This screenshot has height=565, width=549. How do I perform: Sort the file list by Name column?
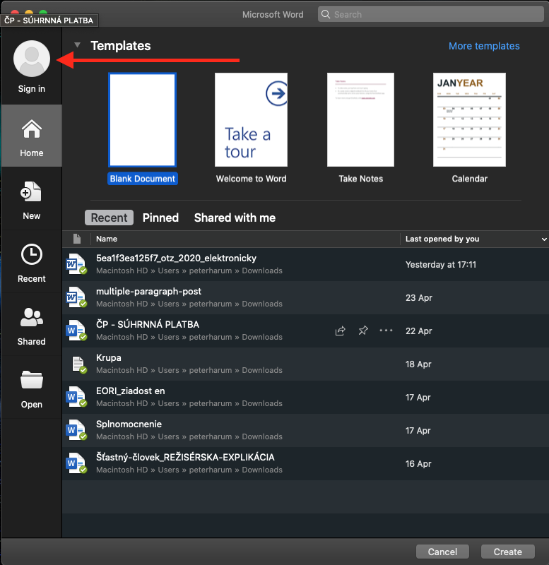107,239
